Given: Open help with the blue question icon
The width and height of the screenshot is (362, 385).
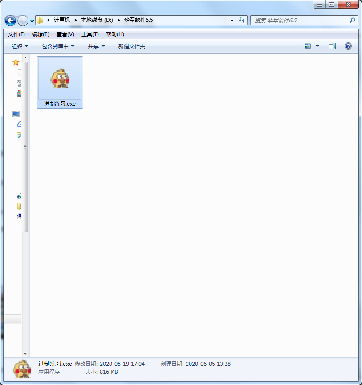Looking at the screenshot, I should pos(348,46).
